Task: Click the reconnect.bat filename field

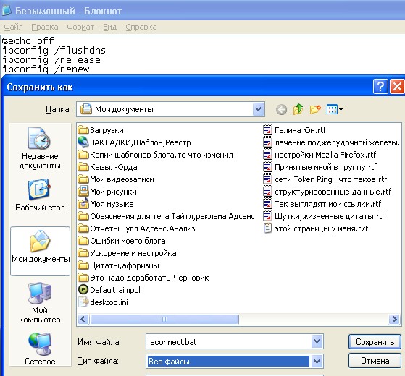Action: 229,342
